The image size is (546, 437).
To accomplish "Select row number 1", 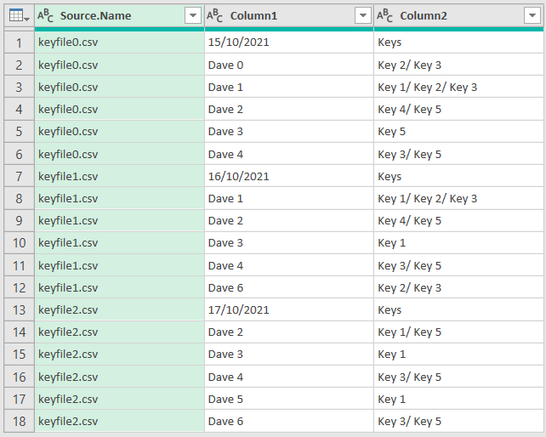I will [20, 43].
